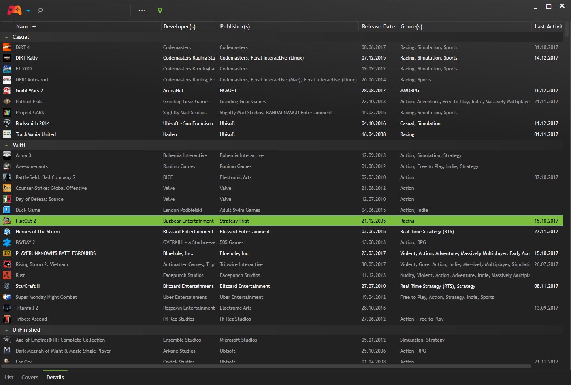Switch to the List view tab
Image resolution: width=571 pixels, height=385 pixels.
coord(9,377)
